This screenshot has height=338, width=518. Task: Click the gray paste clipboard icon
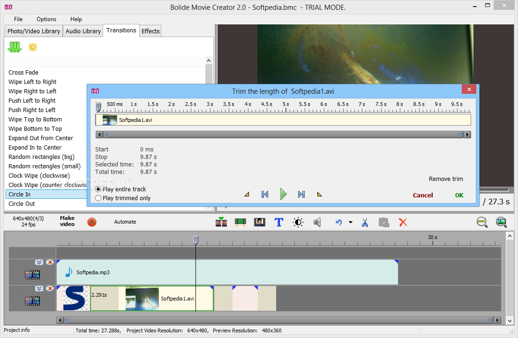384,222
